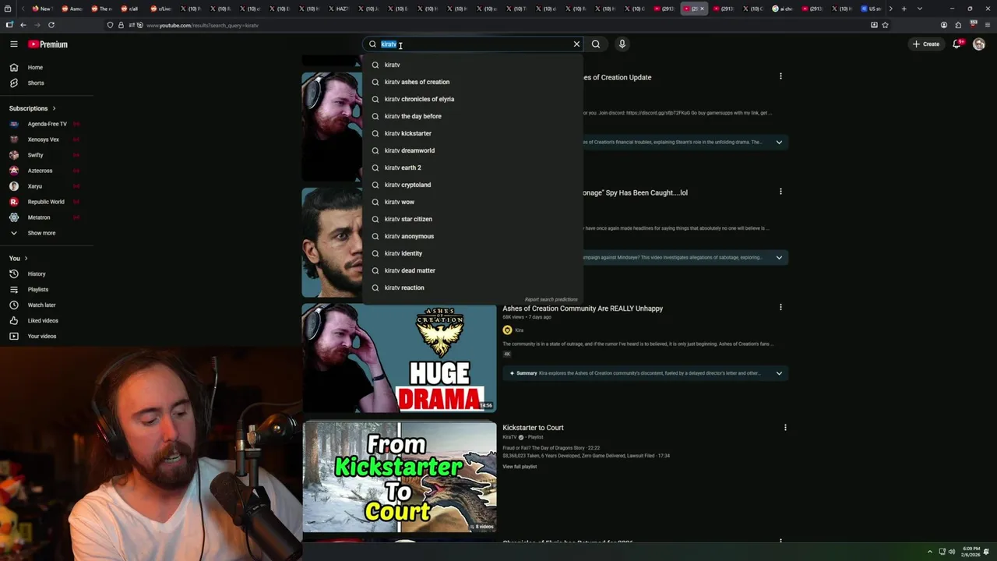This screenshot has height=561, width=997.
Task: Open the Xenosys Vex subscription
Action: [47, 139]
